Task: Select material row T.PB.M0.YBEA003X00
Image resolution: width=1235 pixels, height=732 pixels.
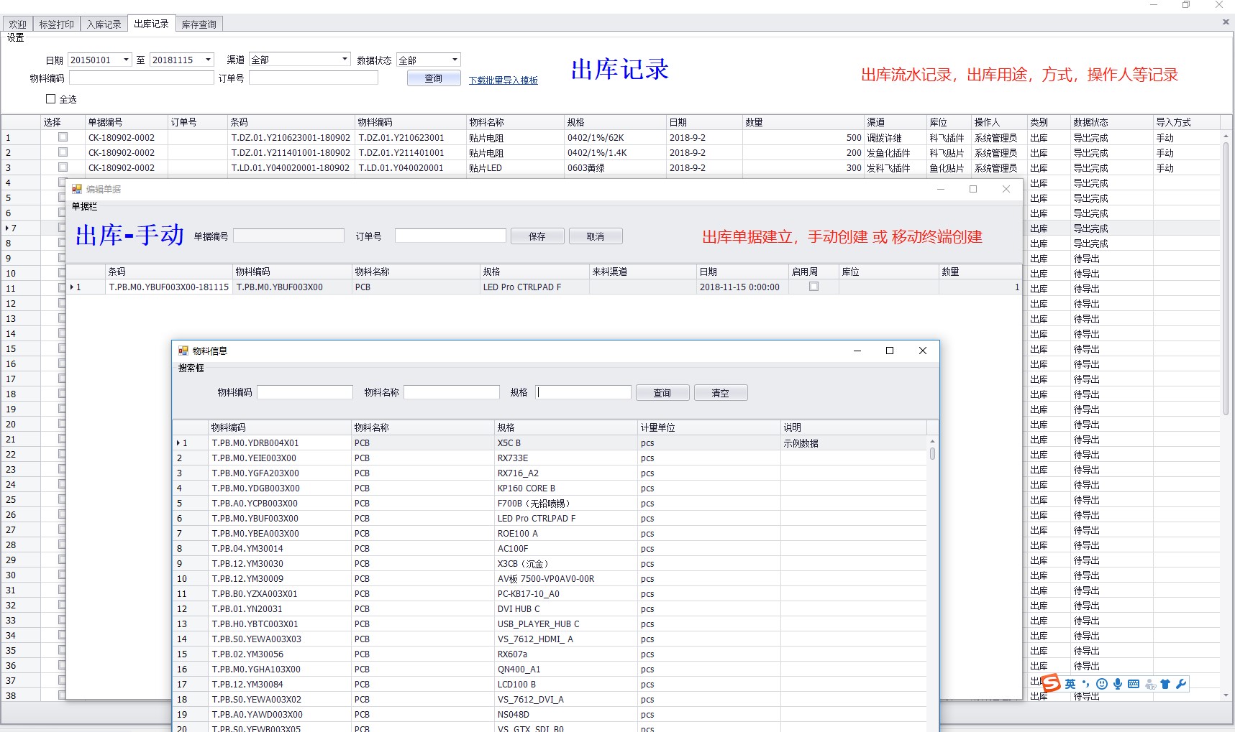Action: coord(255,534)
